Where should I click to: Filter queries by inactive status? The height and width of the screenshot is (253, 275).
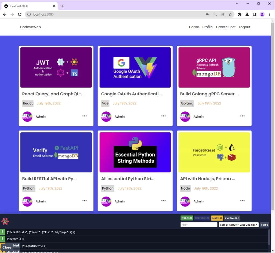[232, 218]
